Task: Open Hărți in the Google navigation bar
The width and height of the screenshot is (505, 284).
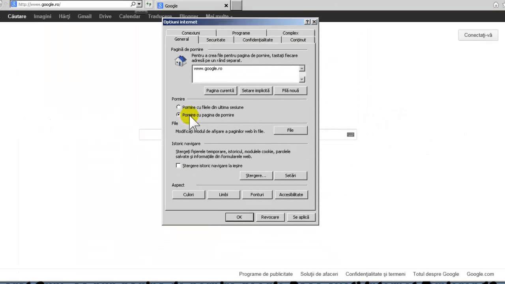Action: (x=64, y=17)
